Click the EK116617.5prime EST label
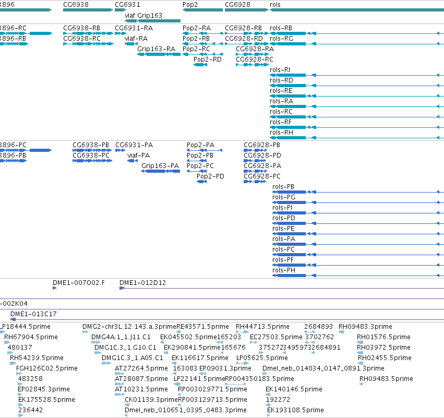Screen dimensions: 444x418 [x=200, y=358]
